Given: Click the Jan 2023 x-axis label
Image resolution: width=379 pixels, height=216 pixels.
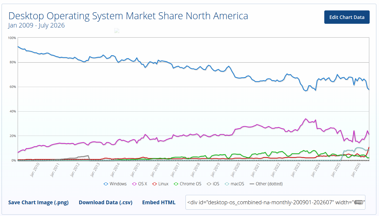Looking at the screenshot, I should point(295,170).
